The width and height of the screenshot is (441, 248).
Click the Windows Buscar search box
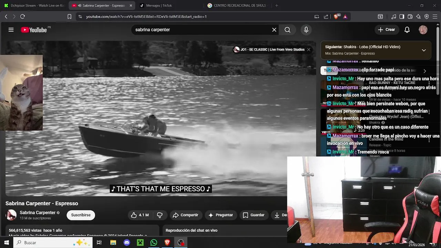pos(53,242)
